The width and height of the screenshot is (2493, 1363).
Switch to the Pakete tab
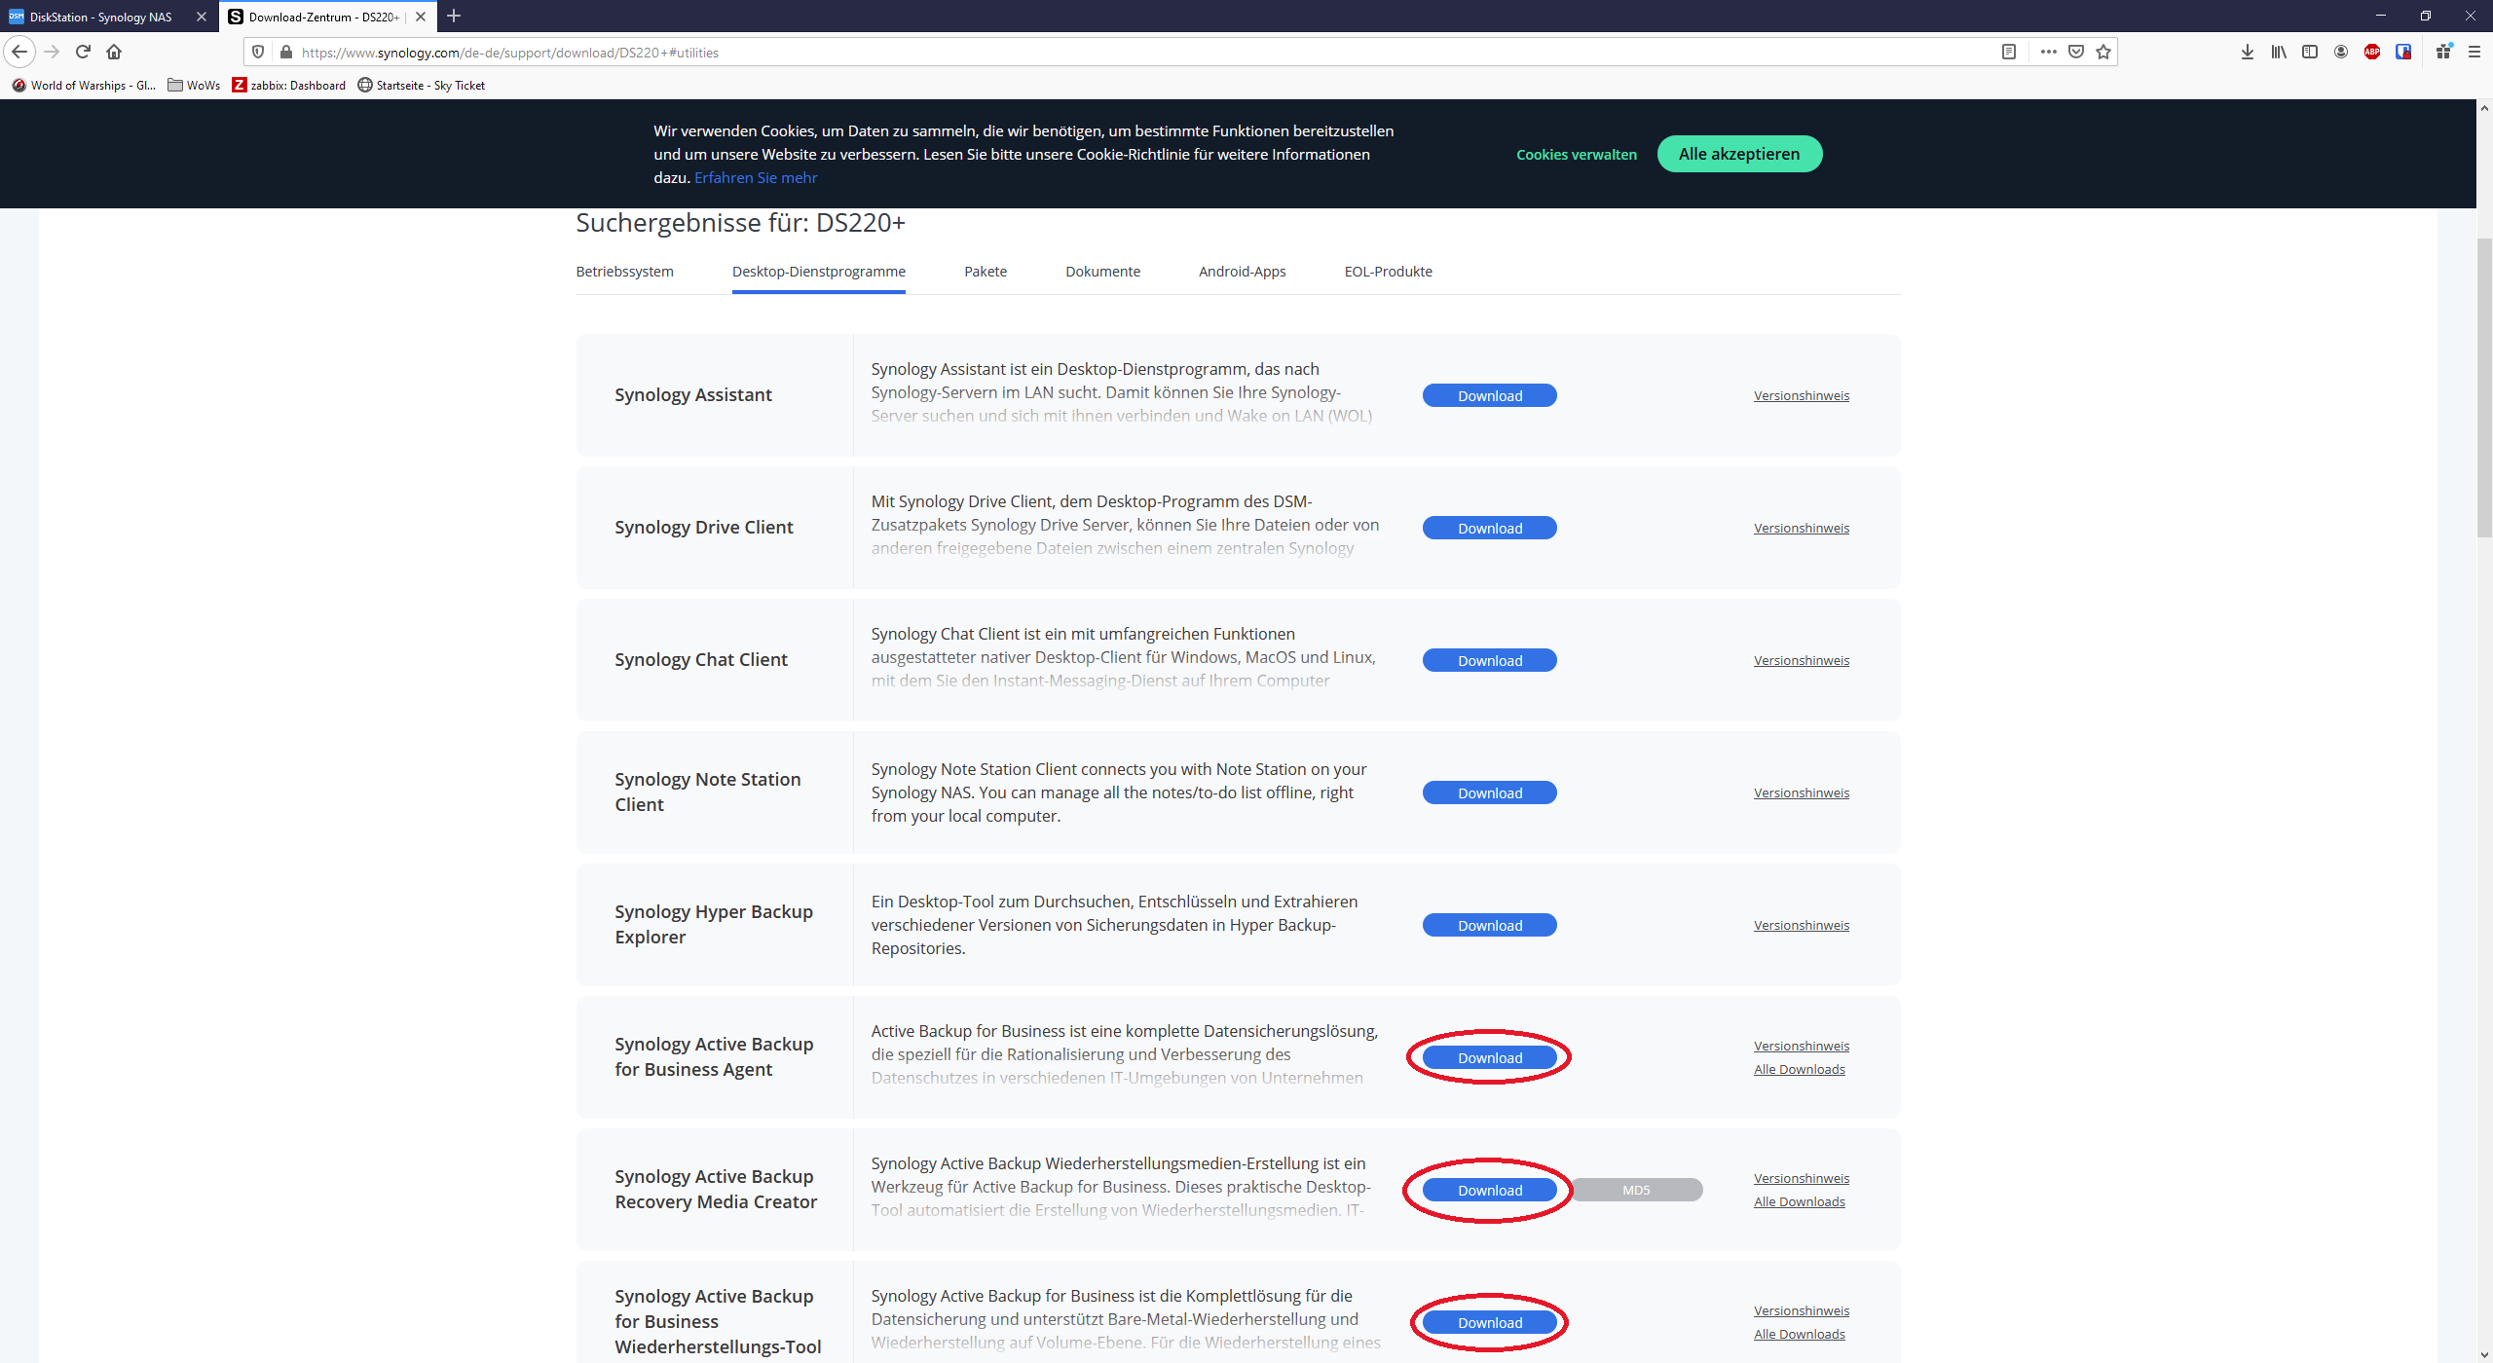pyautogui.click(x=986, y=272)
